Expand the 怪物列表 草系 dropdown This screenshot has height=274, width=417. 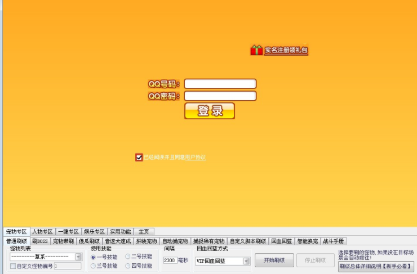click(78, 257)
